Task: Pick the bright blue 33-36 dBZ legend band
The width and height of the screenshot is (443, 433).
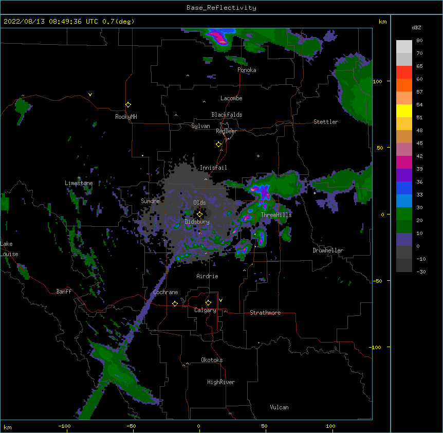Action: (x=404, y=188)
